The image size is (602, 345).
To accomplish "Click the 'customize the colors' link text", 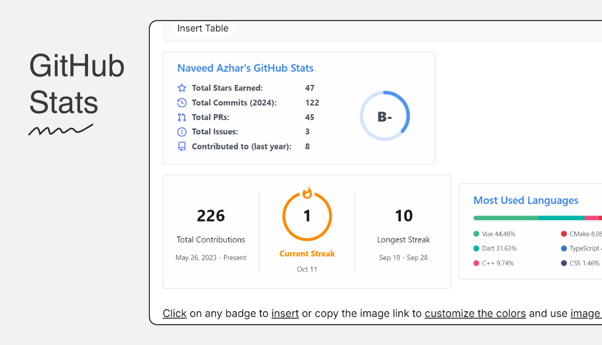I will tap(475, 314).
